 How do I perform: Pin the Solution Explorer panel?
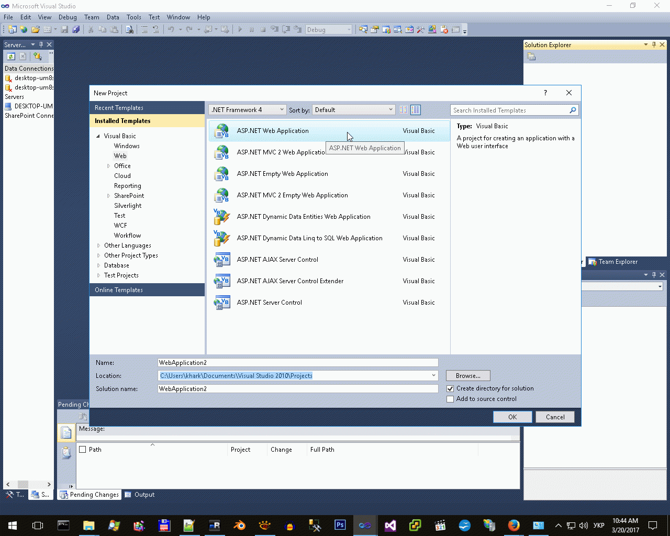(x=654, y=44)
